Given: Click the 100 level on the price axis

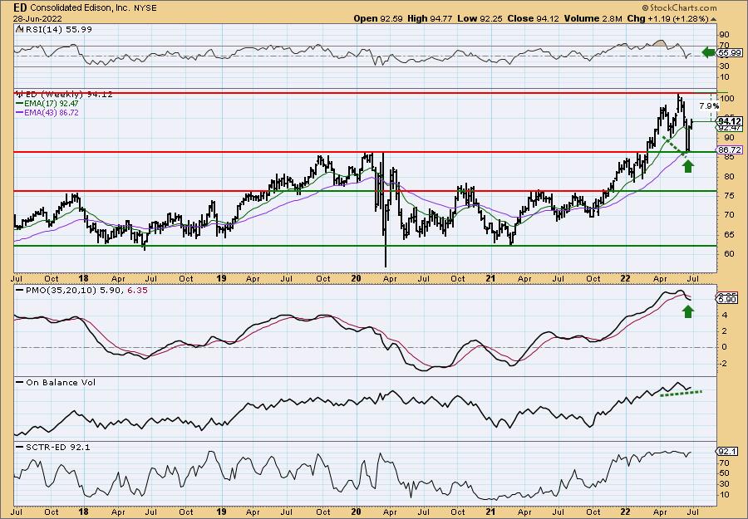Looking at the screenshot, I should (x=727, y=99).
